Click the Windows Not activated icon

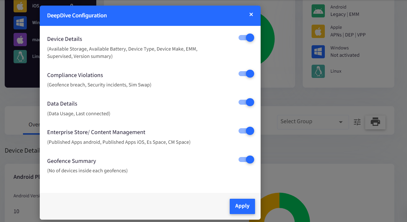click(x=318, y=52)
